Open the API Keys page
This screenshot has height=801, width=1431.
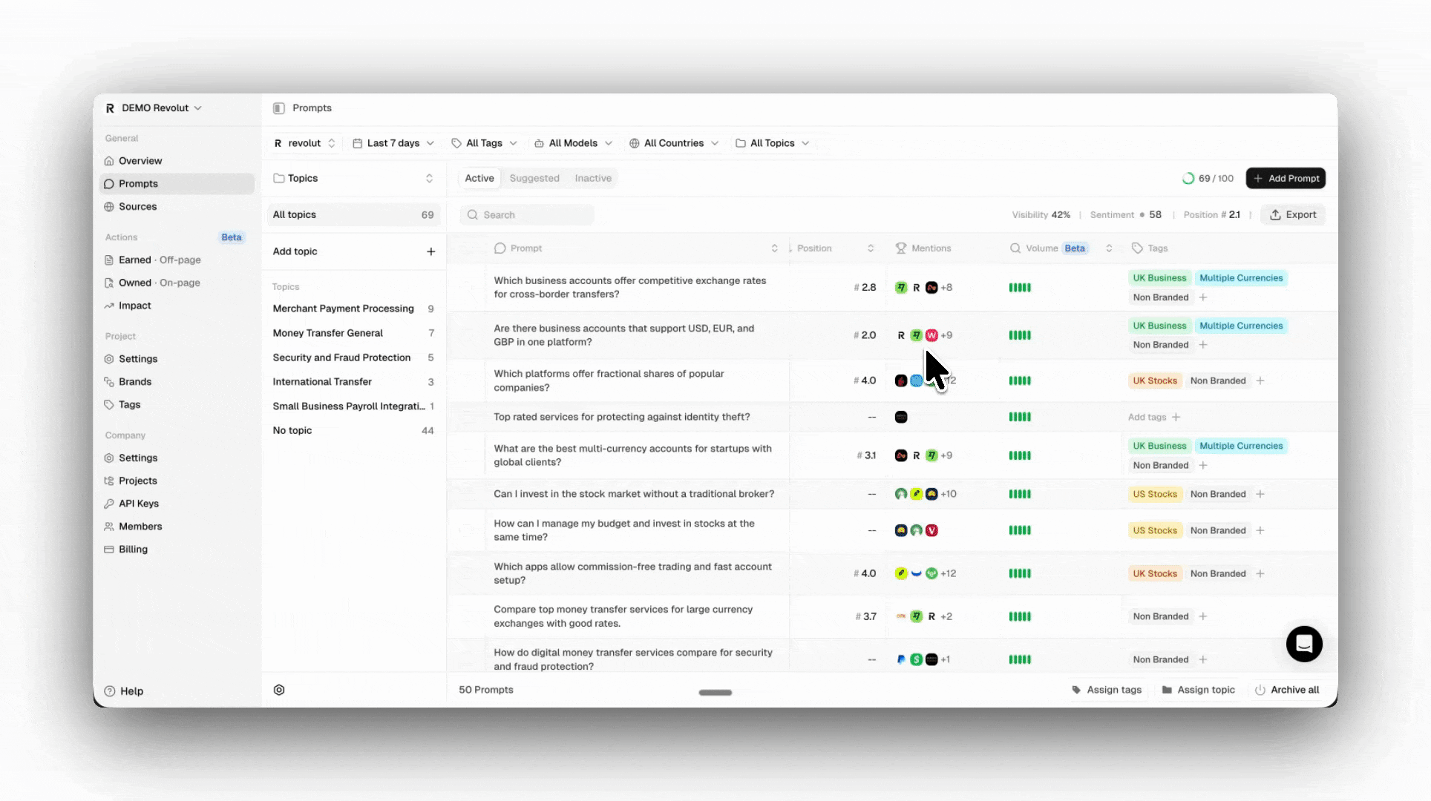[x=138, y=504]
